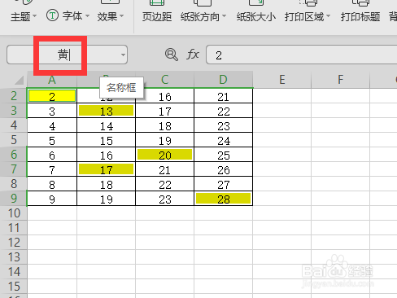Image resolution: width=397 pixels, height=298 pixels.
Task: Select column D header
Action: pyautogui.click(x=223, y=80)
